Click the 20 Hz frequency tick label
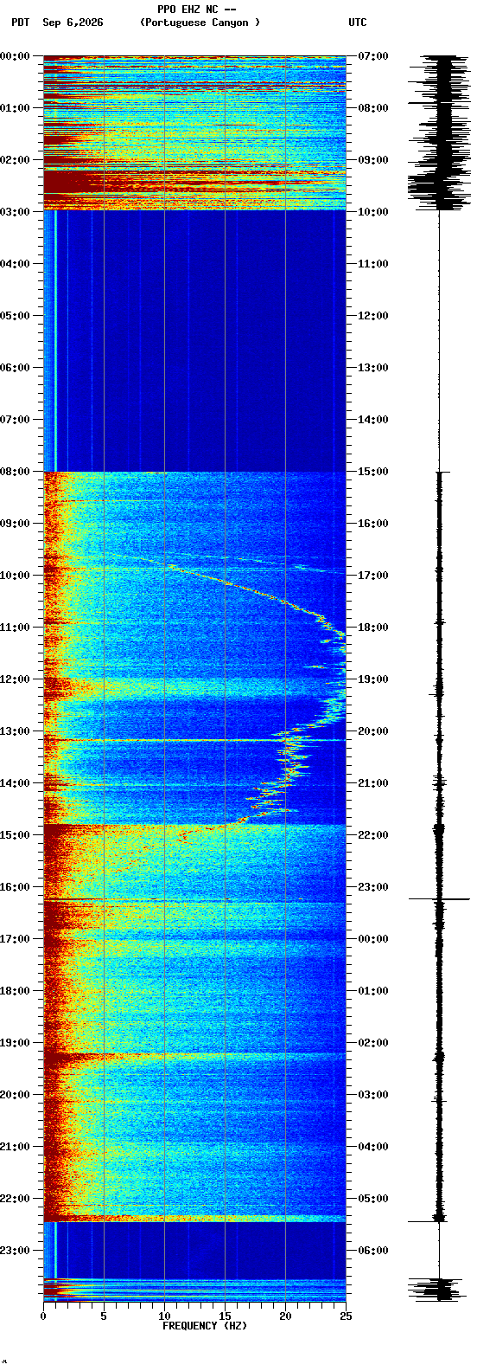The image size is (477, 1371). click(285, 1316)
